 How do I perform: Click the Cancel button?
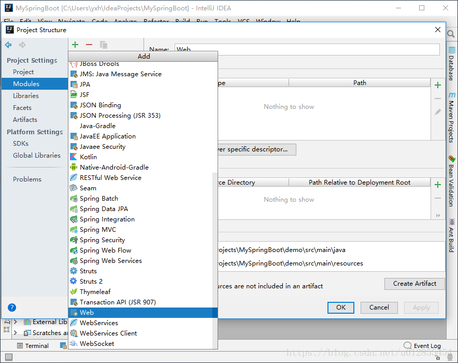tap(379, 308)
